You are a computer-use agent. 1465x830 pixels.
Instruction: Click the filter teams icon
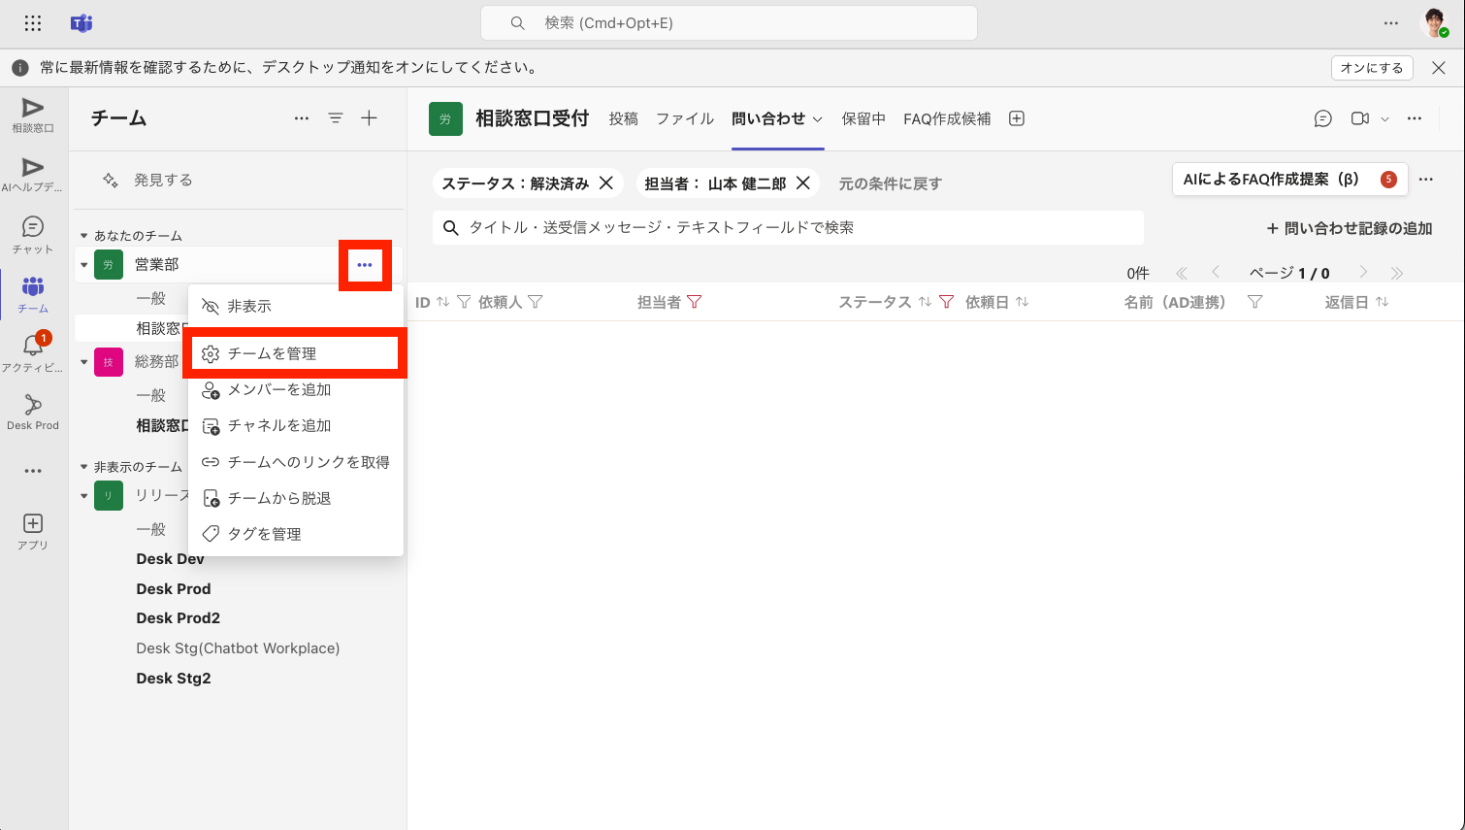pyautogui.click(x=336, y=118)
